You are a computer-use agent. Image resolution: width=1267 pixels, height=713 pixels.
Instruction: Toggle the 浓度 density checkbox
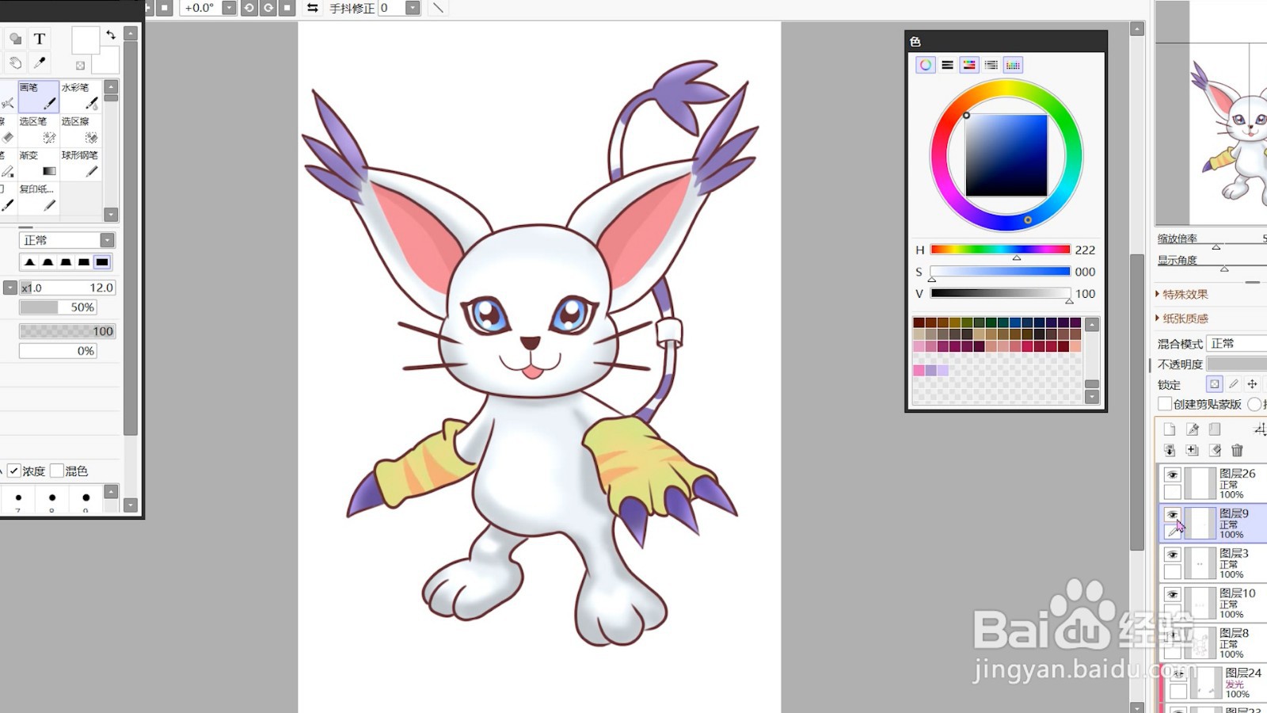pyautogui.click(x=14, y=471)
